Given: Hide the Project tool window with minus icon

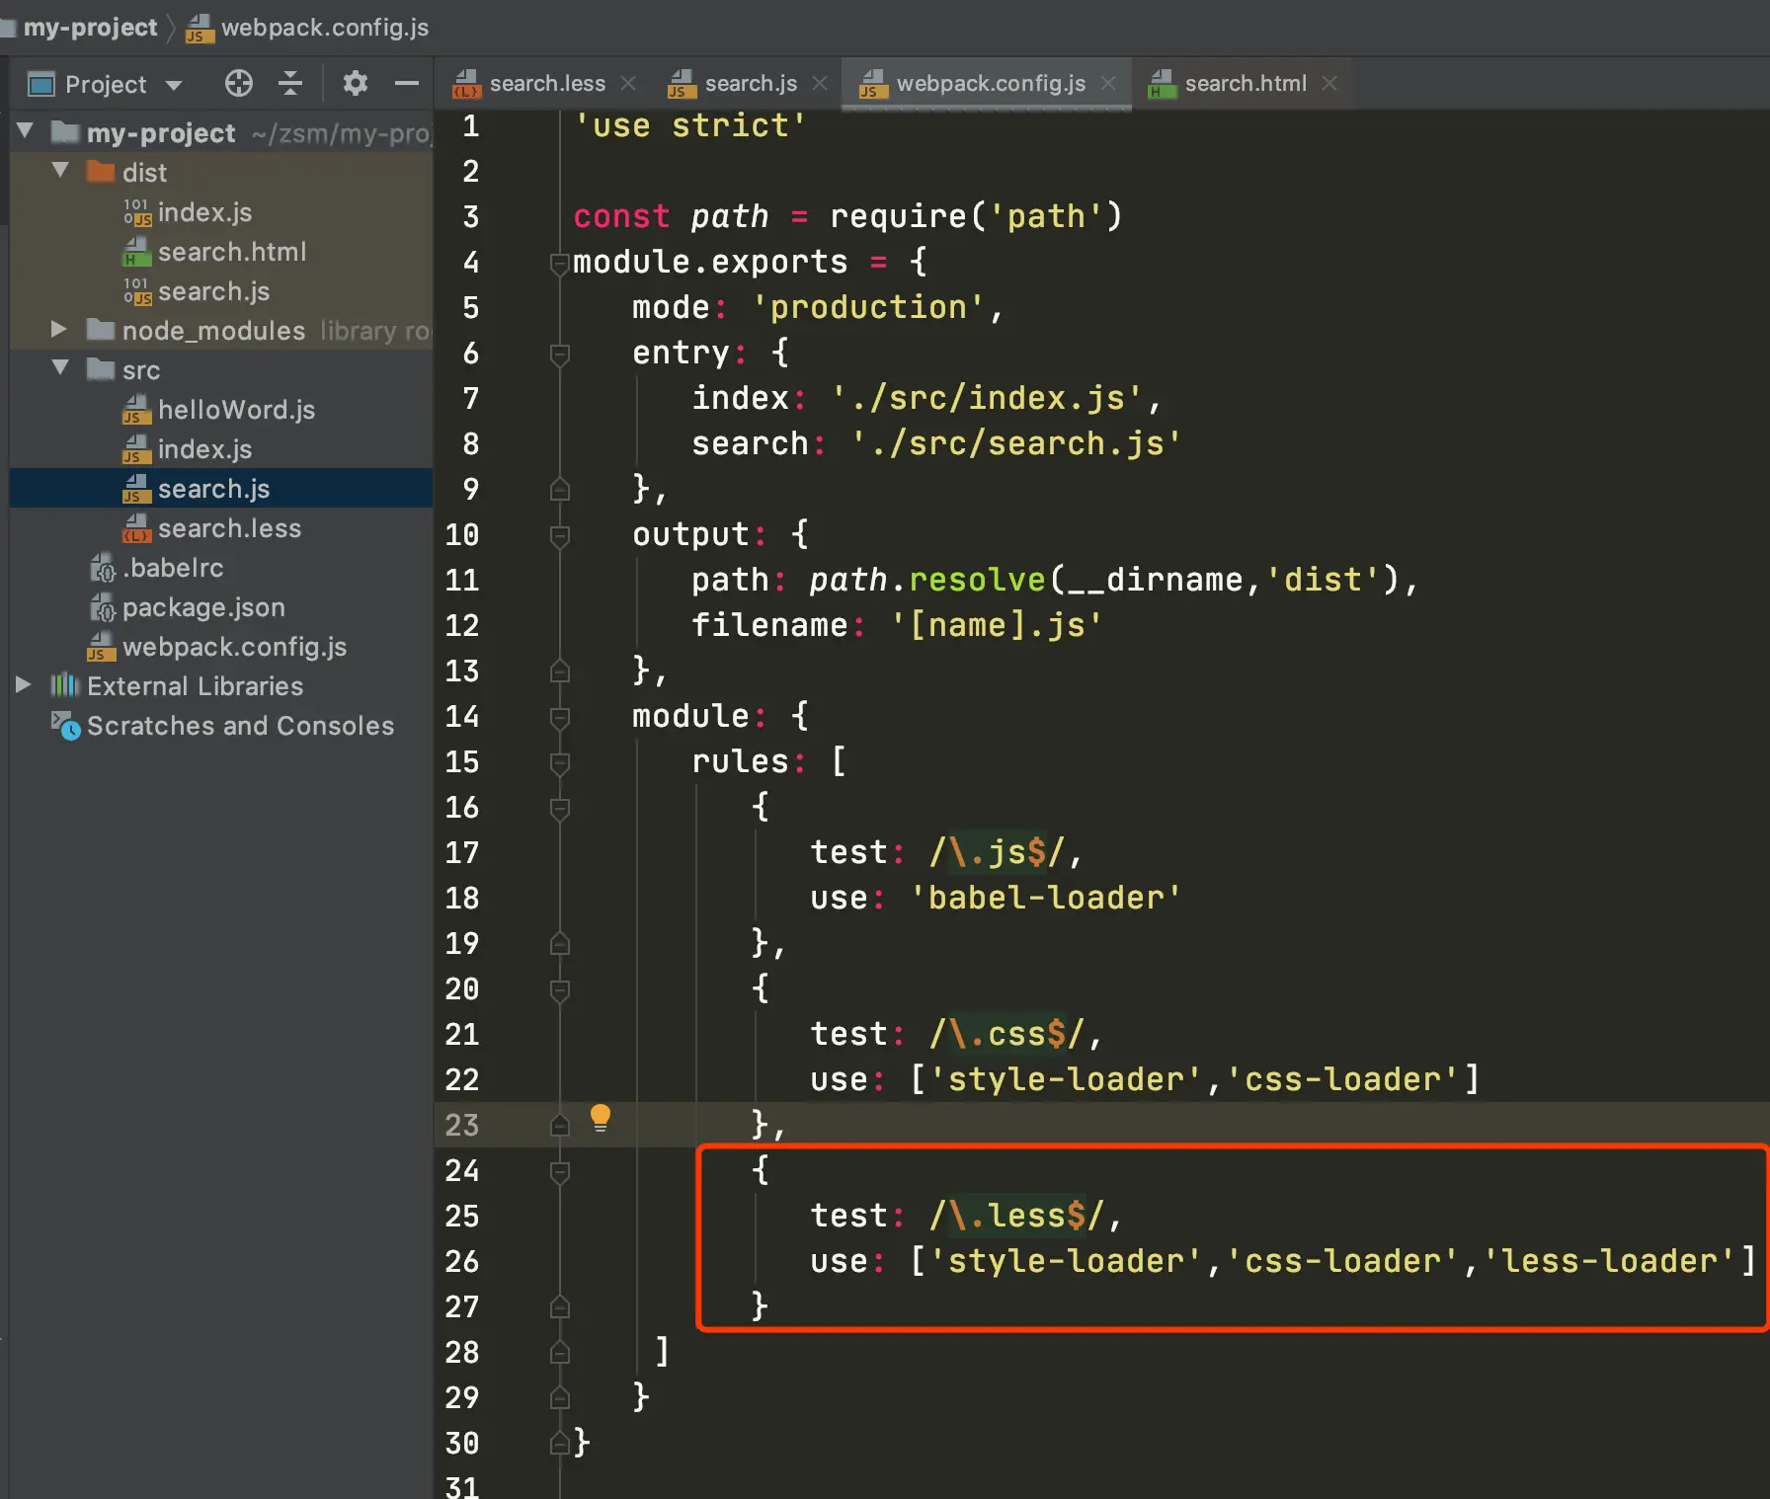Looking at the screenshot, I should point(406,84).
